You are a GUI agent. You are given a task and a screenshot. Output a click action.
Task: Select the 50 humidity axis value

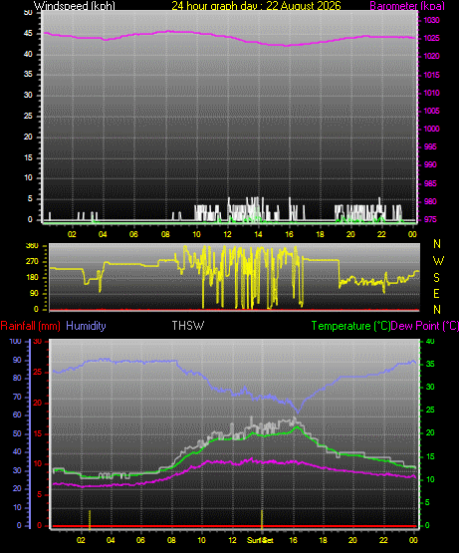point(17,433)
